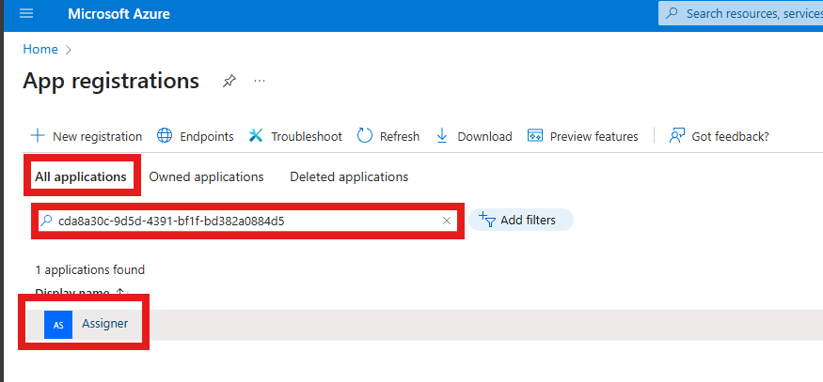Image resolution: width=823 pixels, height=382 pixels.
Task: Select the All applications tab
Action: click(81, 177)
